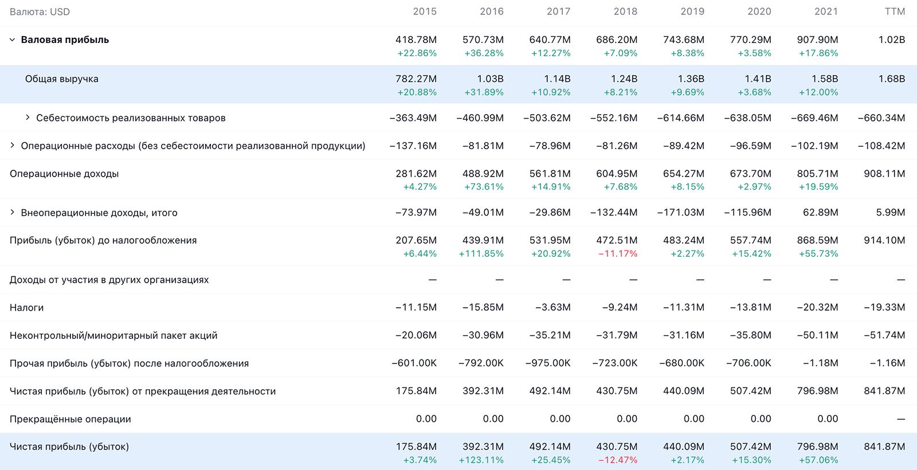Click other profit value −1.18M

point(820,363)
